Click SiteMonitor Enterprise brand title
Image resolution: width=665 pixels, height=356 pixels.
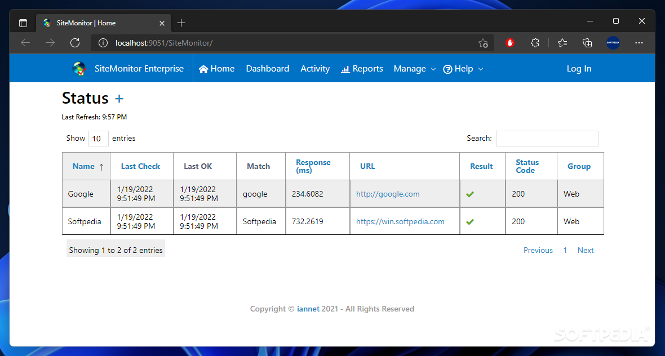(x=139, y=69)
